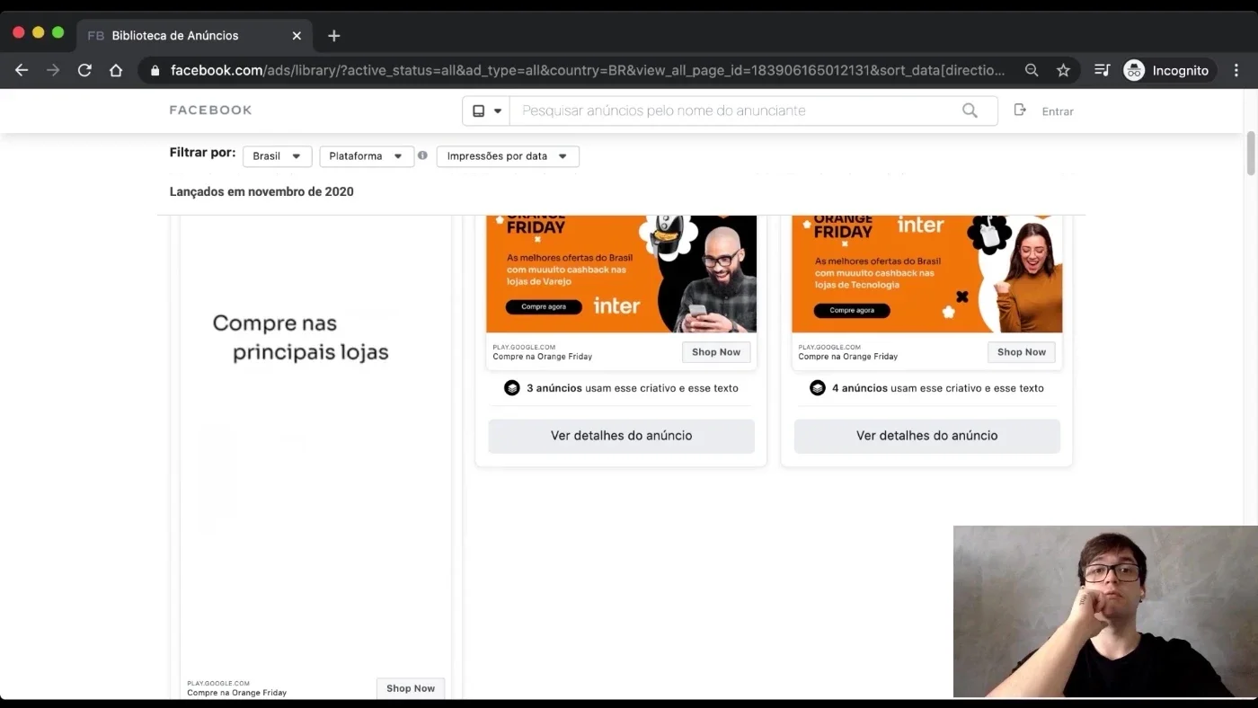The width and height of the screenshot is (1258, 708).
Task: Open the media control playlist icon
Action: (1103, 70)
